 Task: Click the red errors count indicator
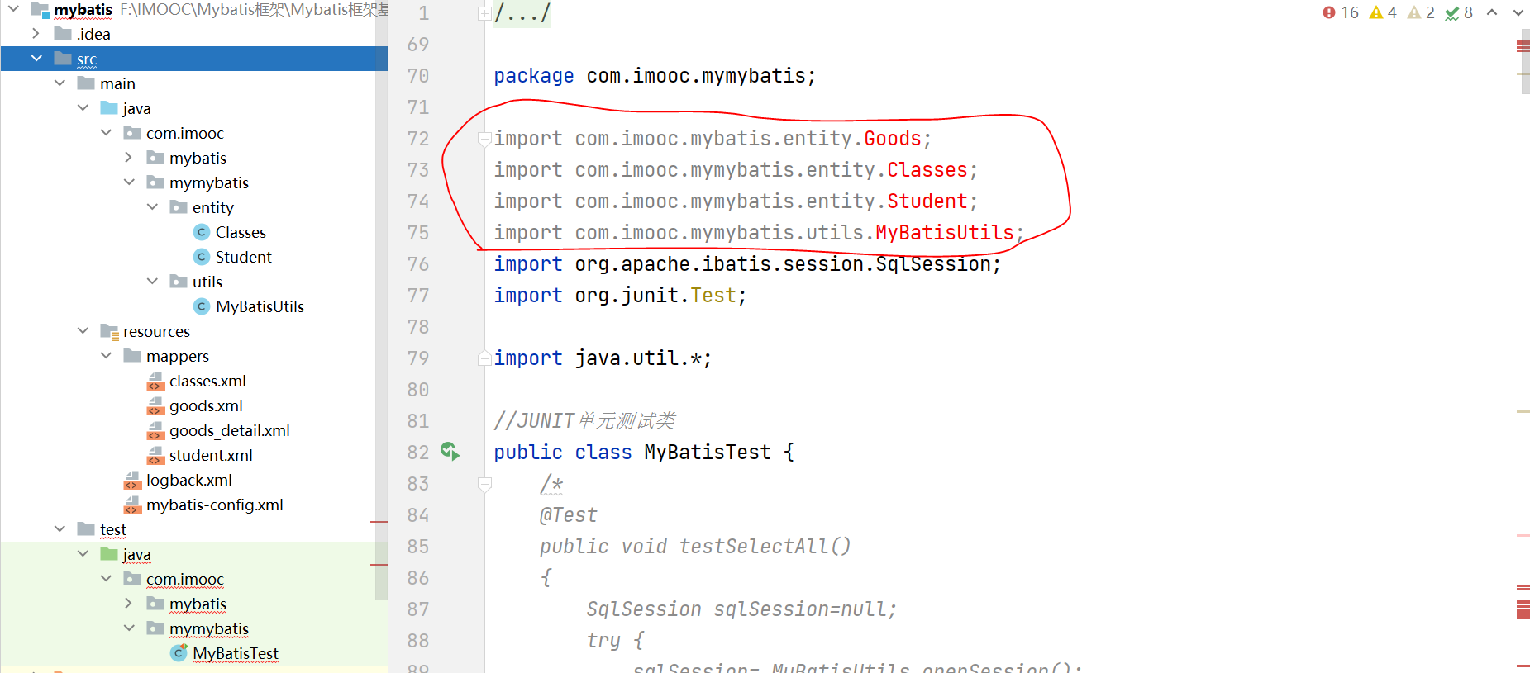(x=1340, y=12)
